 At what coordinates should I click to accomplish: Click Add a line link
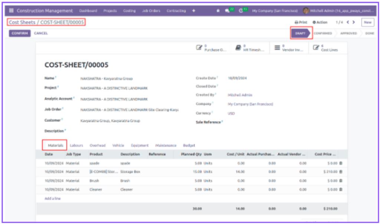pyautogui.click(x=53, y=198)
